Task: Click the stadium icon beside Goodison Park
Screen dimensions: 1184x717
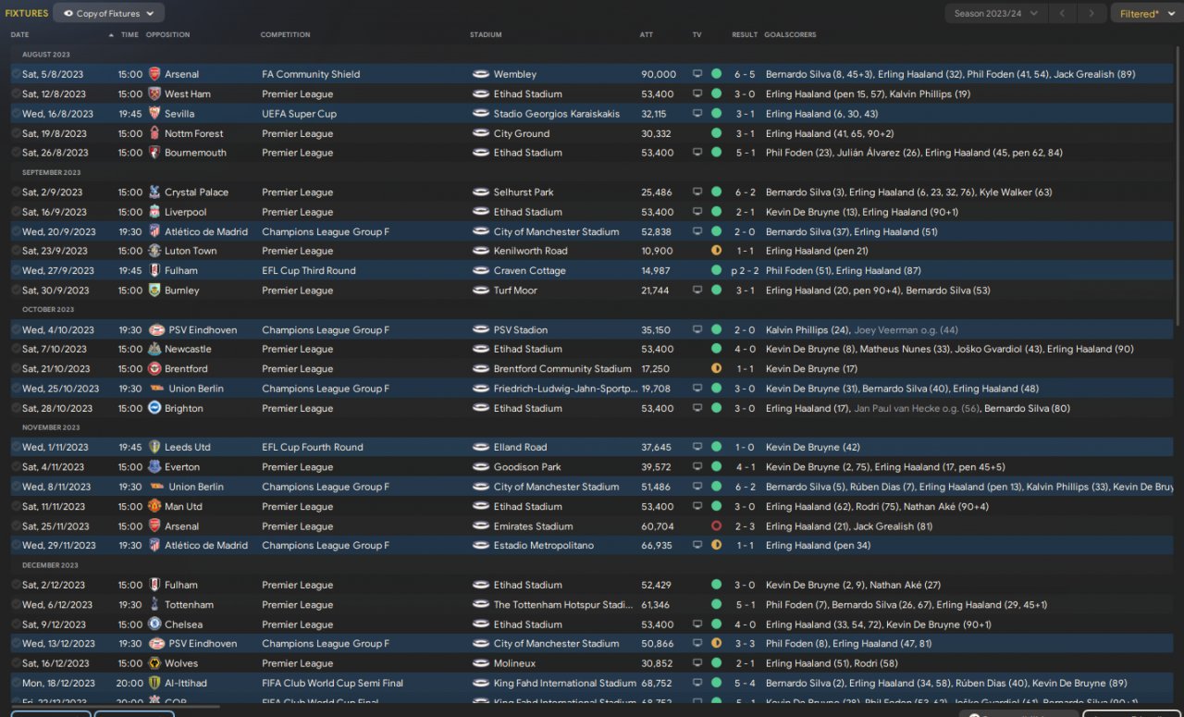Action: (x=480, y=467)
